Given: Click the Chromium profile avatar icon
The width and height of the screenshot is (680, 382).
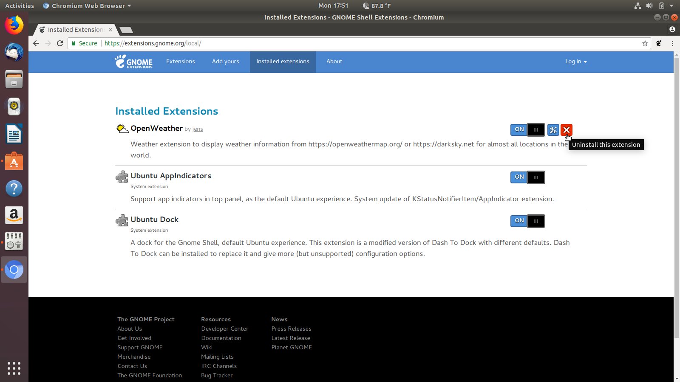Looking at the screenshot, I should [x=672, y=29].
